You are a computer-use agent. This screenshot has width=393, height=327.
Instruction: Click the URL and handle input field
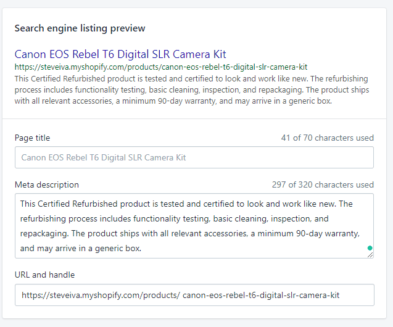(194, 295)
